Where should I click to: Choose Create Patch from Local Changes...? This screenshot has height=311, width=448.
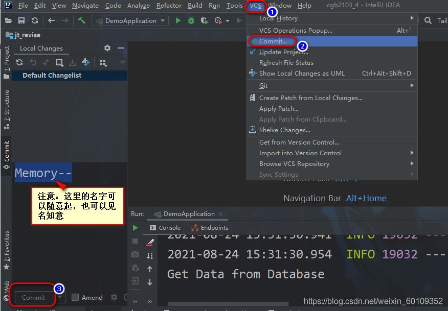click(x=332, y=98)
